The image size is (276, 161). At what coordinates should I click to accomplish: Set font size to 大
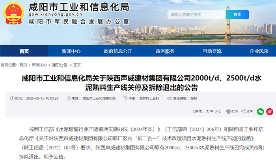pyautogui.click(x=207, y=111)
